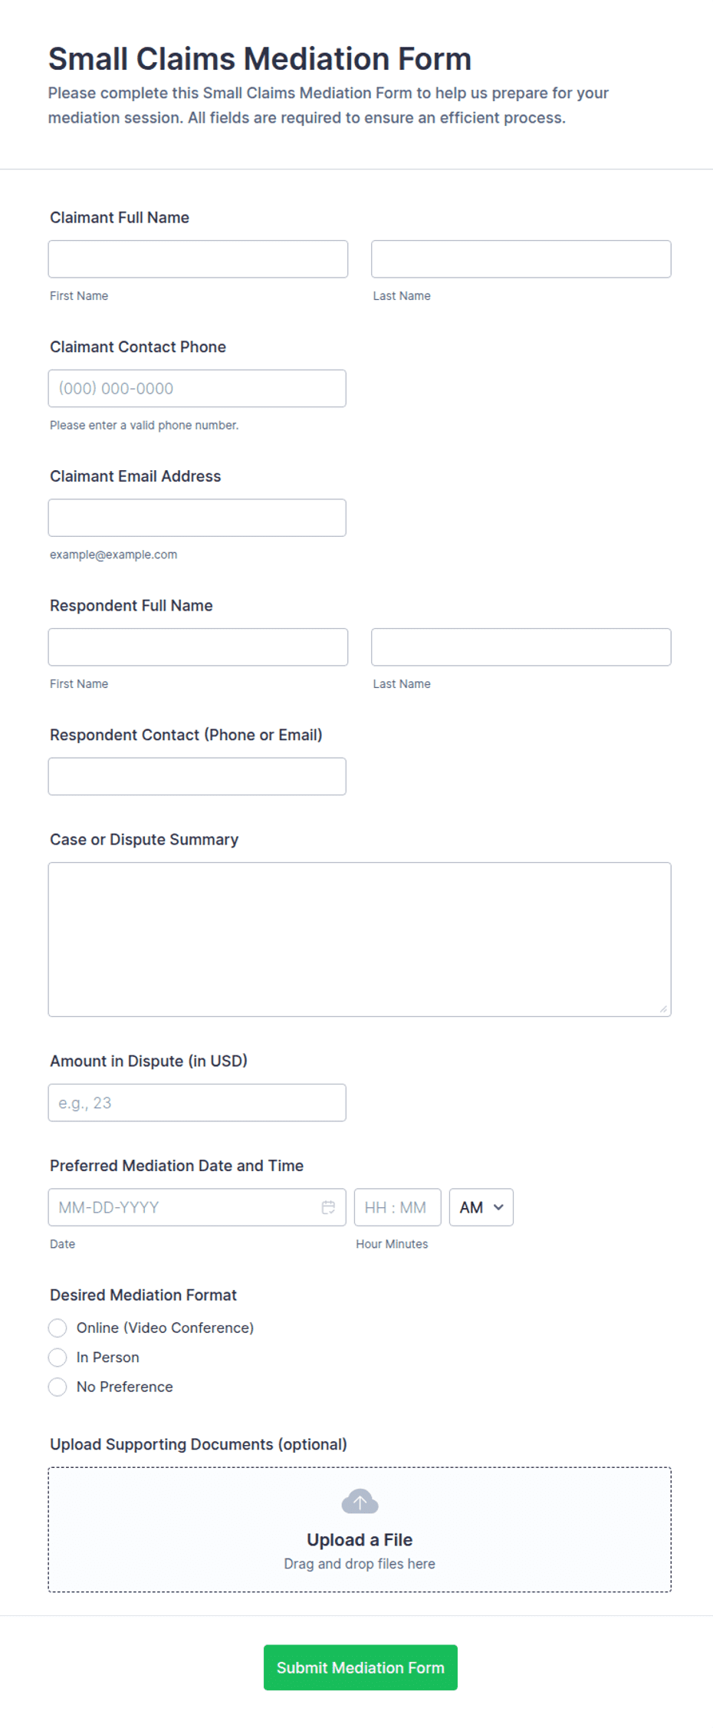The image size is (713, 1728).
Task: Click the Claimant Last Name field
Action: tap(521, 259)
